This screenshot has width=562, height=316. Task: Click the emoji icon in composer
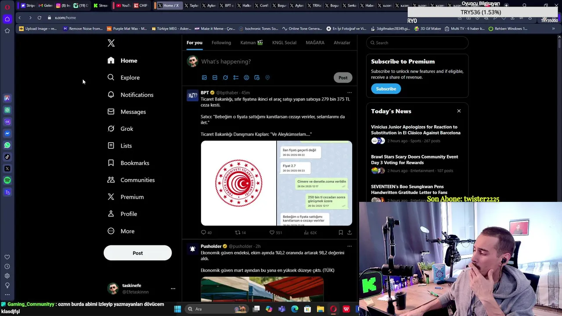click(246, 78)
